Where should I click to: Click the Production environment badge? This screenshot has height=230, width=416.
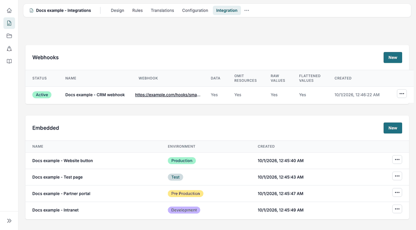point(182,161)
